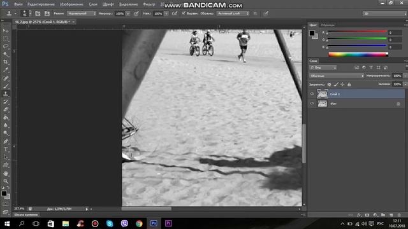Toggle lock transparent pixels
This screenshot has height=229, width=408.
(329, 85)
